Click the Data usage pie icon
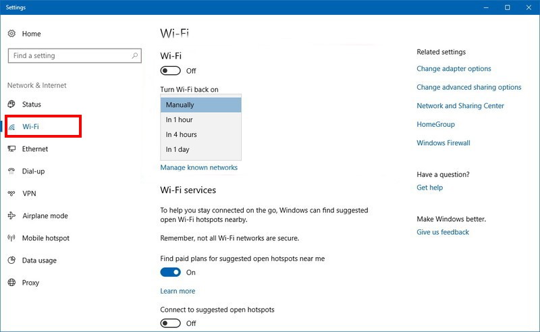This screenshot has width=540, height=332. coord(11,260)
